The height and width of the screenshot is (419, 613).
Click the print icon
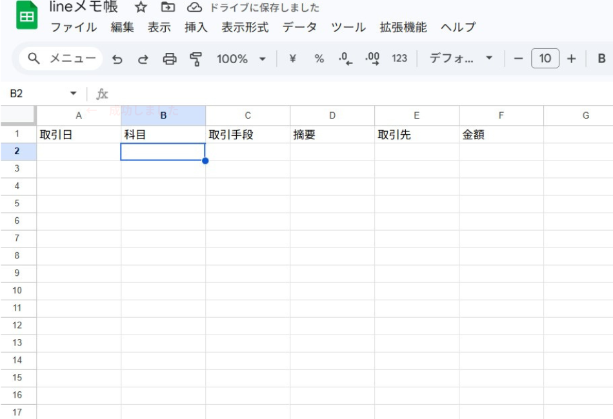tap(169, 59)
